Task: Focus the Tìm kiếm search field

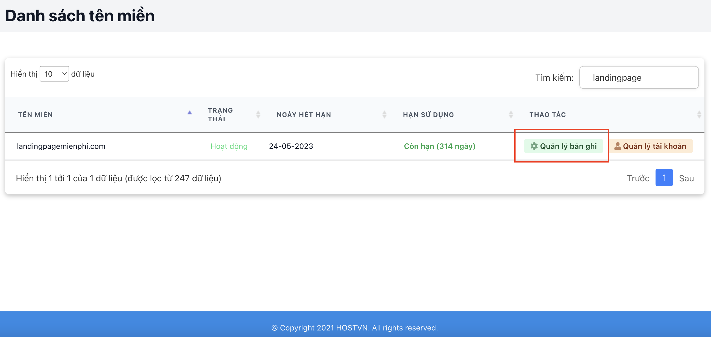Action: [x=639, y=77]
